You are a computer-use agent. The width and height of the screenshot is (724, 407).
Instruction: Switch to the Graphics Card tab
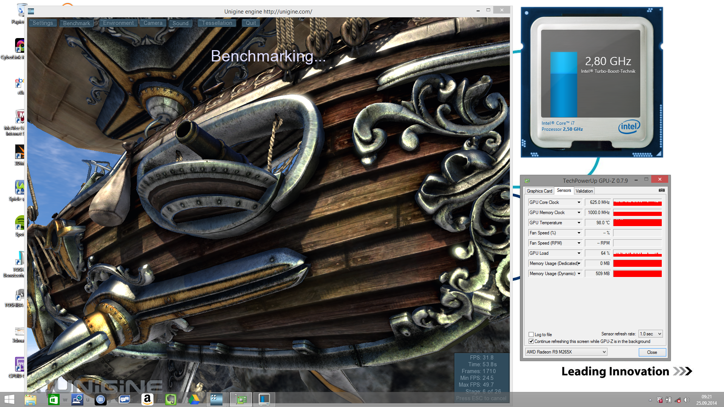point(539,191)
